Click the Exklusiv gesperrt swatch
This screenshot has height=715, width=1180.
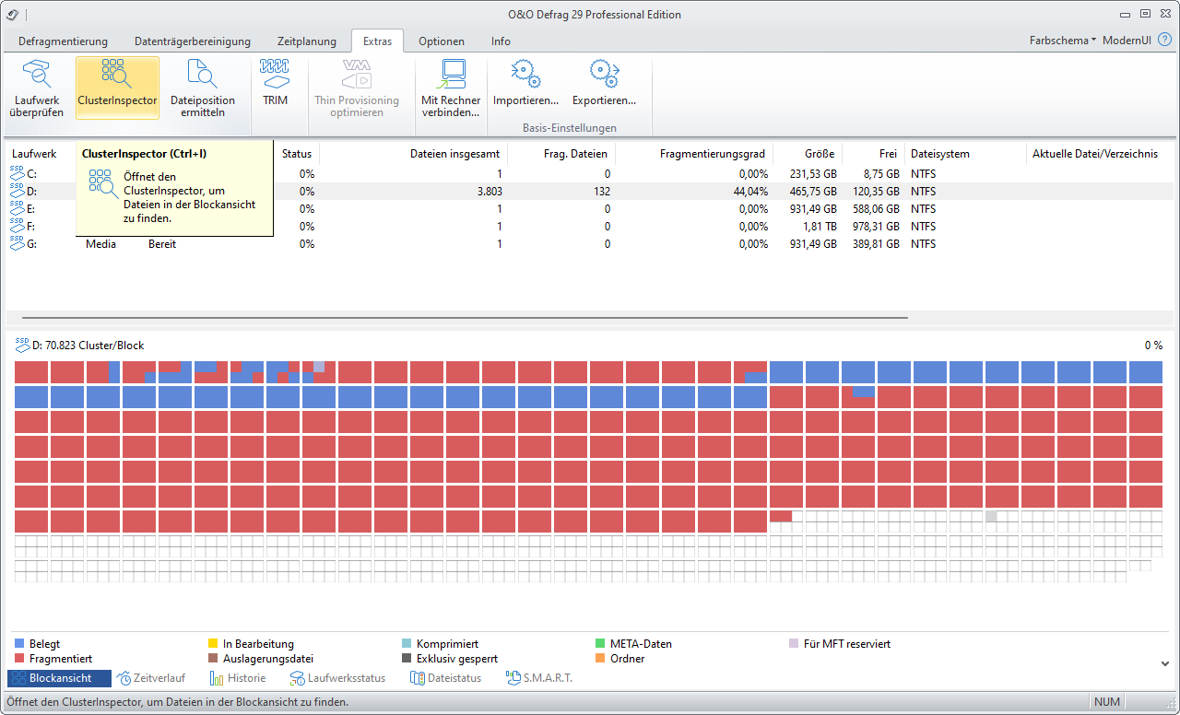(x=407, y=659)
